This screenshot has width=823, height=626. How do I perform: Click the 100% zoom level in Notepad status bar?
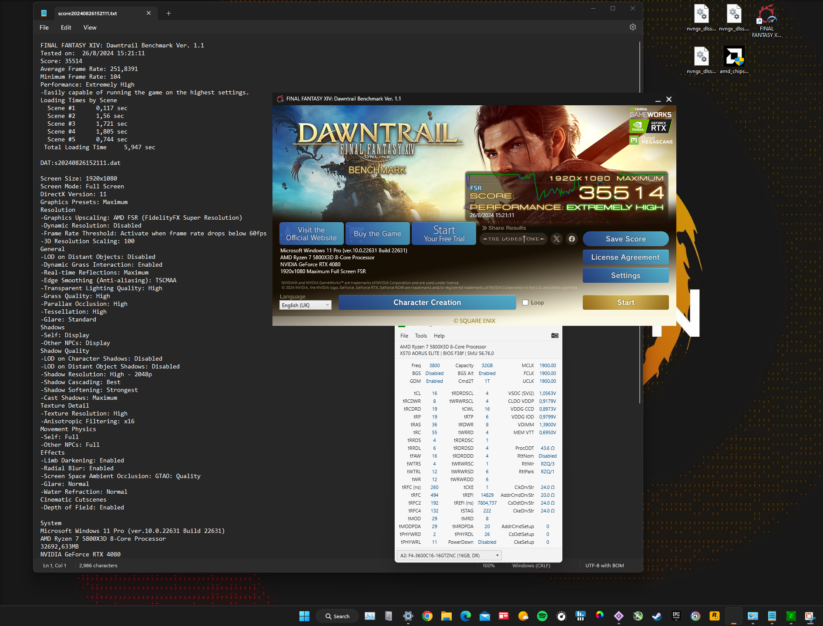click(x=488, y=566)
